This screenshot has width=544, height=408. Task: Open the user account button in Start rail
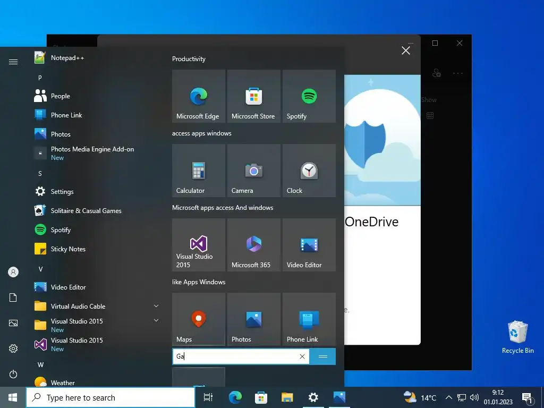[13, 272]
